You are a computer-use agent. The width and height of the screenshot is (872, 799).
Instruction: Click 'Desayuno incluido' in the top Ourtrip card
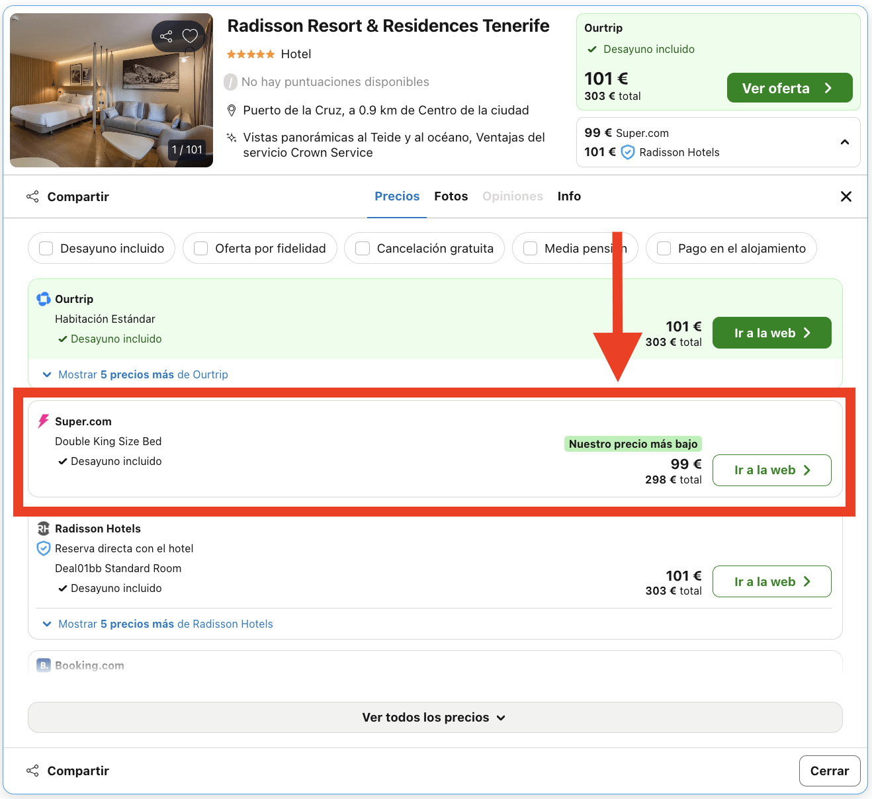[x=649, y=49]
